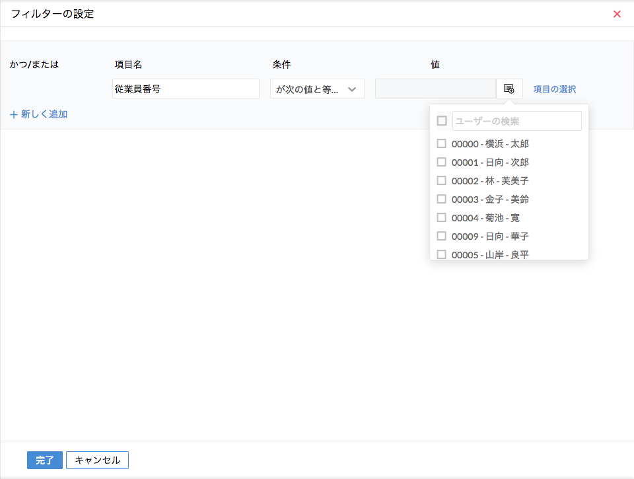Click the 項目の選択 link
This screenshot has width=634, height=479.
[555, 89]
